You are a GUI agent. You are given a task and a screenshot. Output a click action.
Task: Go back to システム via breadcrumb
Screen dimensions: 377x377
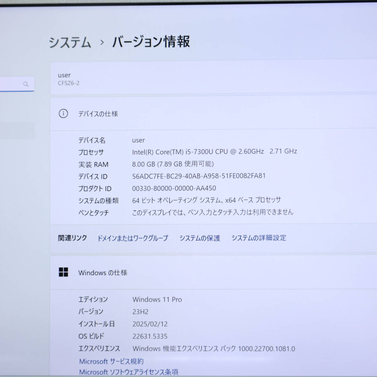click(x=70, y=42)
